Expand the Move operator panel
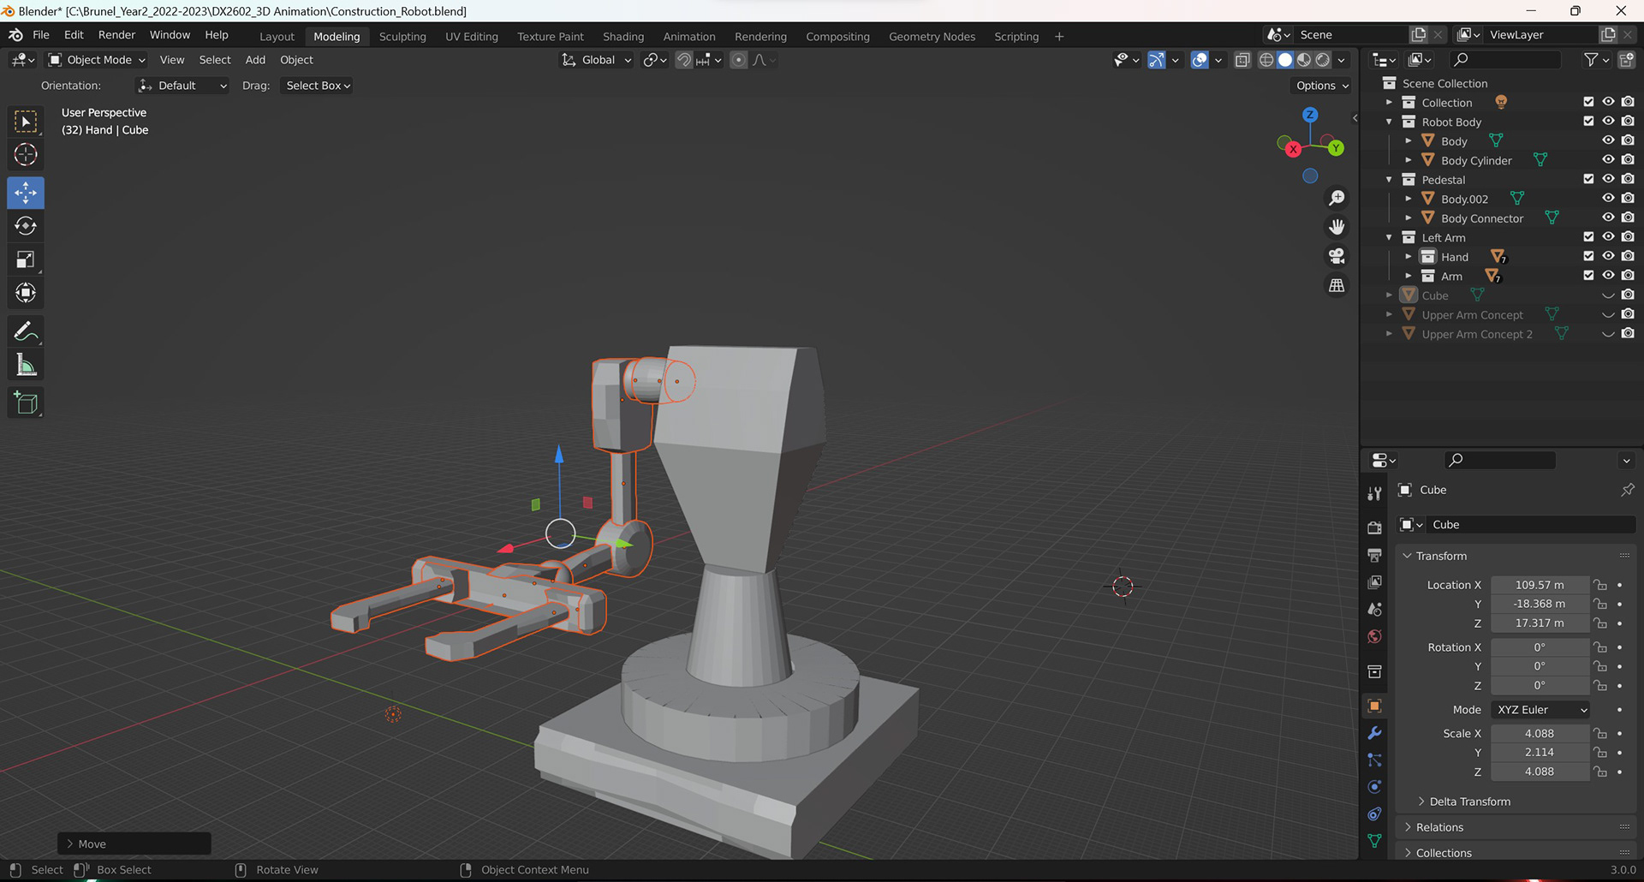The height and width of the screenshot is (882, 1644). click(134, 843)
